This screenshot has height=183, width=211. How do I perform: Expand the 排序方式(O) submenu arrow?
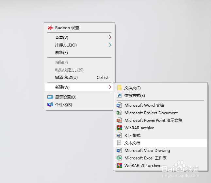coord(110,45)
